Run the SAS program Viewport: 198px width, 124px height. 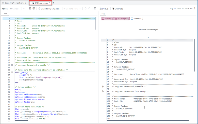(4, 9)
